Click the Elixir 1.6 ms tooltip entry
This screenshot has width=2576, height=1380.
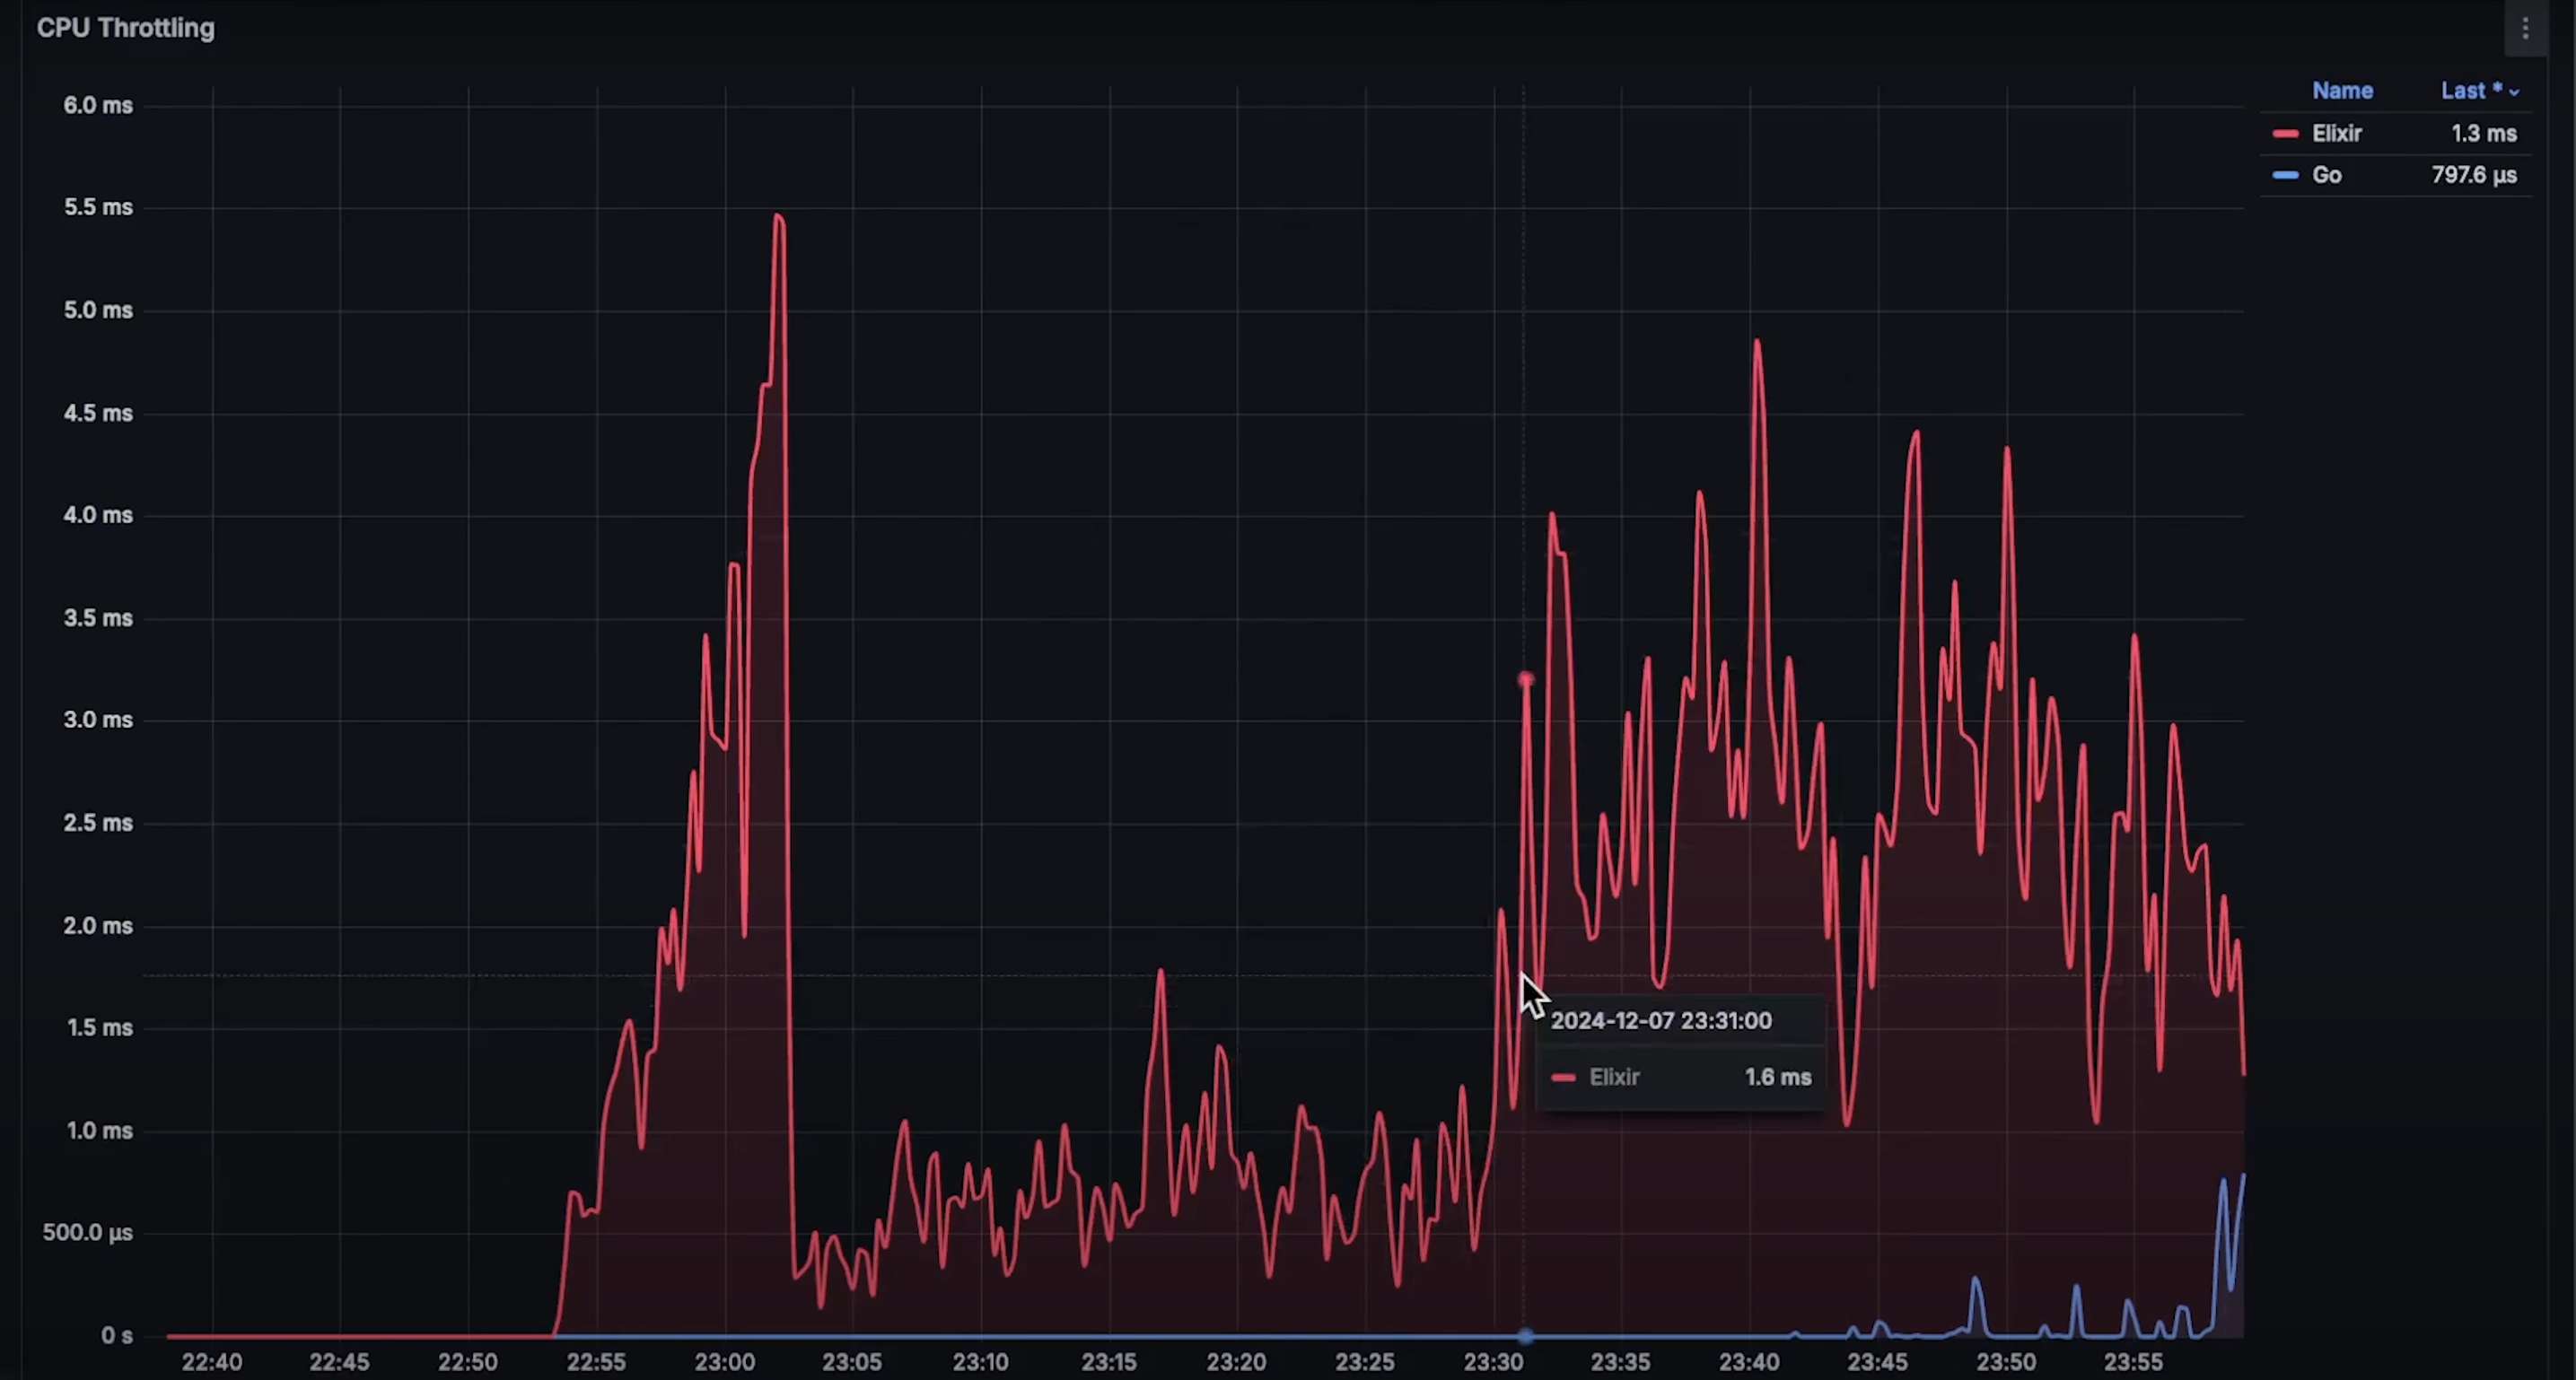point(1680,1077)
